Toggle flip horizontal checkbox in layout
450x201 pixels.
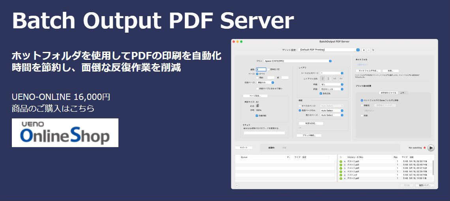pyautogui.click(x=321, y=94)
